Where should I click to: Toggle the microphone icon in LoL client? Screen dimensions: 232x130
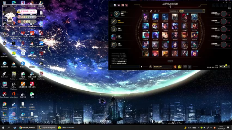click(x=228, y=67)
